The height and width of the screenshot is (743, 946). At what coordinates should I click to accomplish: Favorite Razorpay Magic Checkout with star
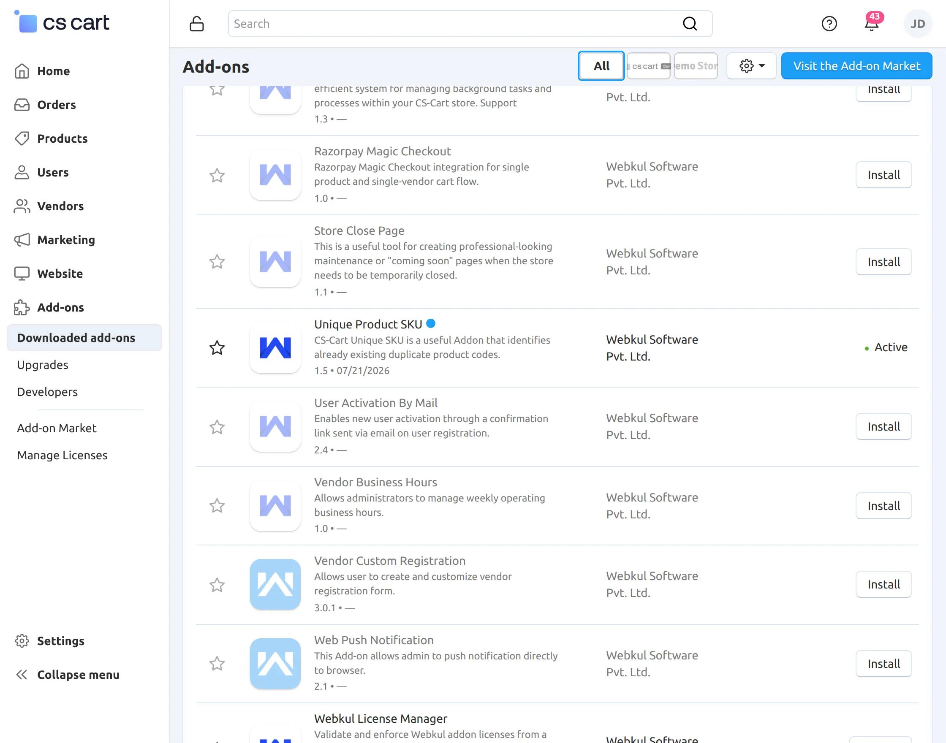[x=217, y=175]
